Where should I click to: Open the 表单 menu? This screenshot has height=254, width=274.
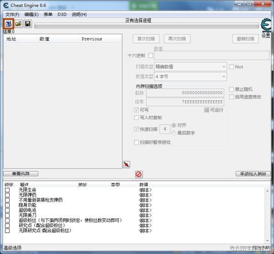[x=48, y=15]
